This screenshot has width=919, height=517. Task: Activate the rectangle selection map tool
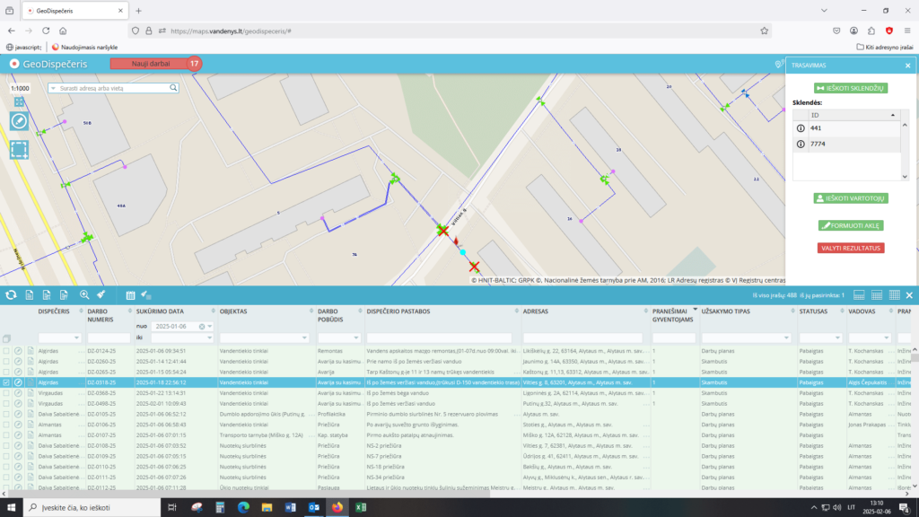pyautogui.click(x=19, y=149)
